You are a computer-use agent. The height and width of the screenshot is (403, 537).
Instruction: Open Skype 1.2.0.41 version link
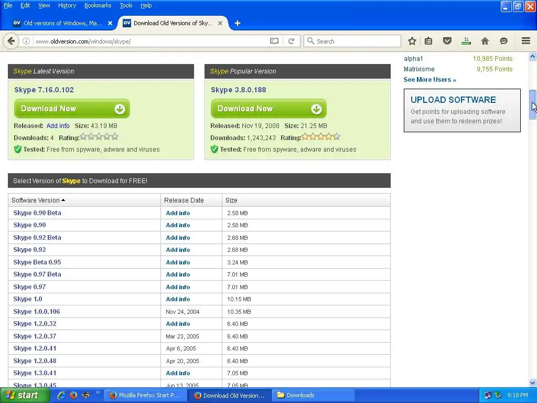35,348
